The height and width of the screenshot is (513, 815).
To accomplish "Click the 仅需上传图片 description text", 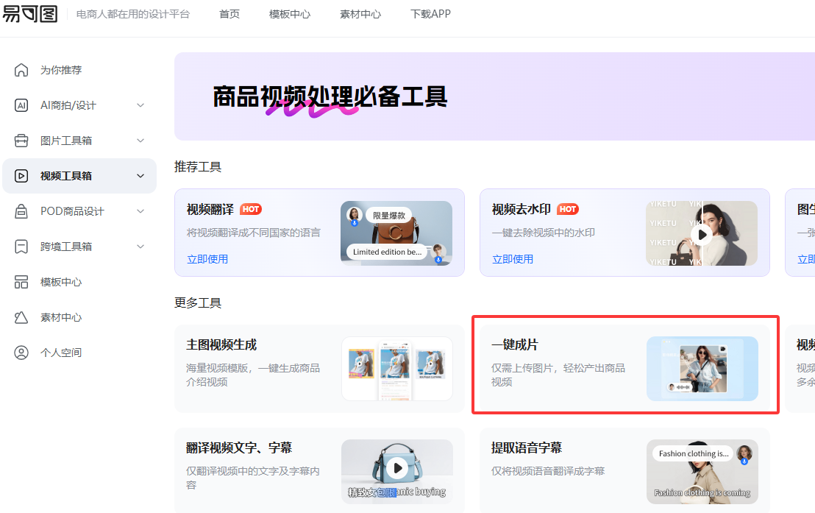I will [558, 375].
